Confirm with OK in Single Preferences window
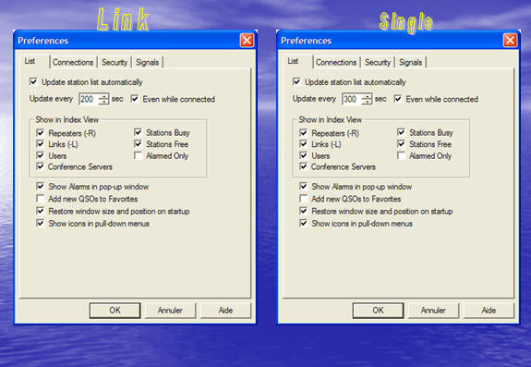The height and width of the screenshot is (367, 531). coord(378,311)
